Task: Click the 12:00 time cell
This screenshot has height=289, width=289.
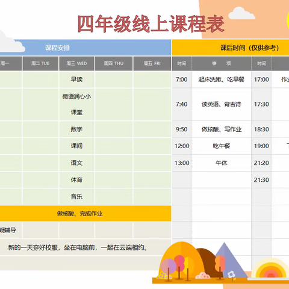Action: pos(182,146)
